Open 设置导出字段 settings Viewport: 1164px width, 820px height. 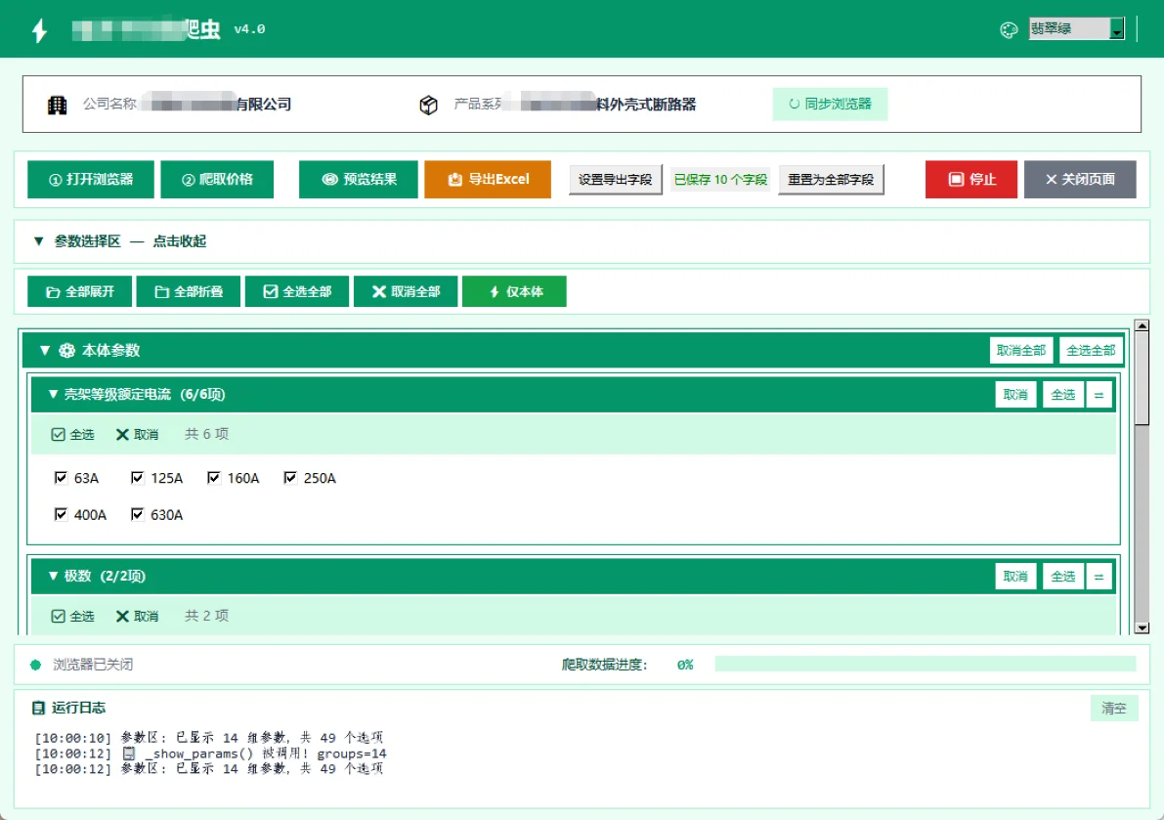click(616, 180)
